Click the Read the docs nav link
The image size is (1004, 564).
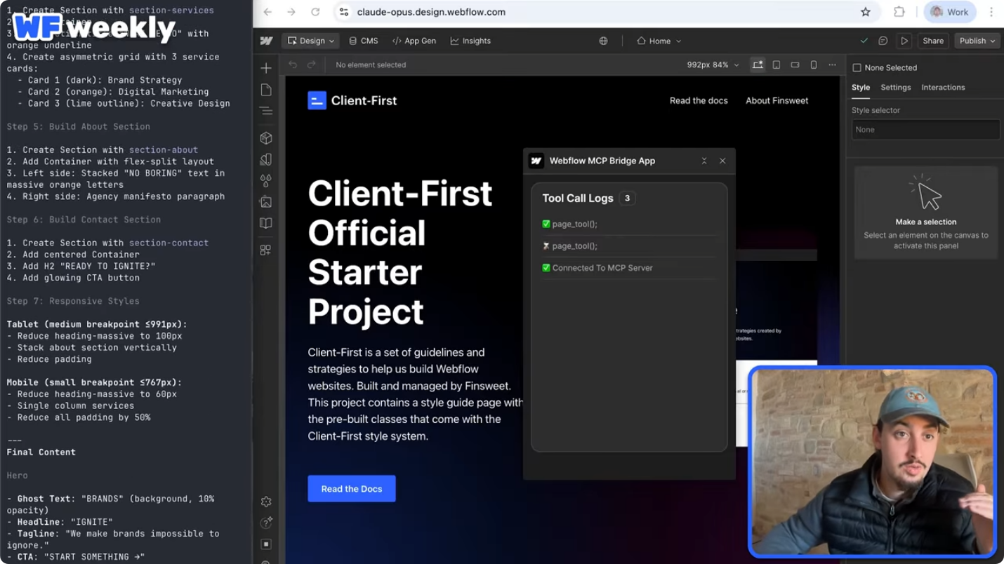tap(699, 100)
